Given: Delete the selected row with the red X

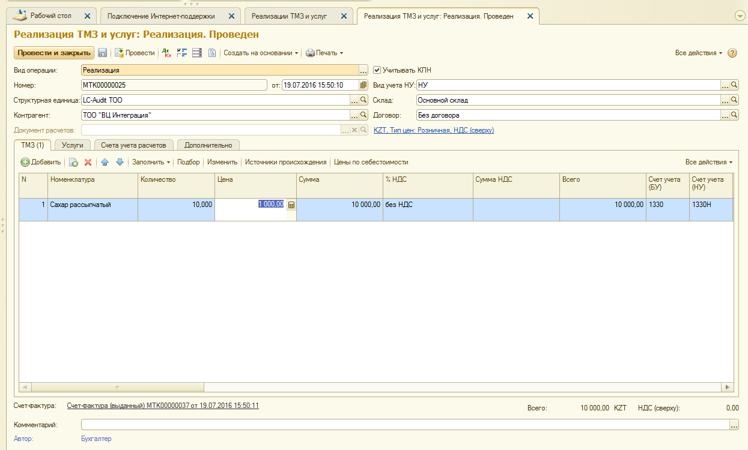Looking at the screenshot, I should [88, 162].
